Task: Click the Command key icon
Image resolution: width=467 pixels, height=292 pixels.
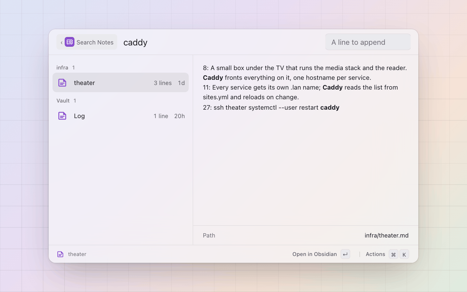Action: [x=393, y=254]
